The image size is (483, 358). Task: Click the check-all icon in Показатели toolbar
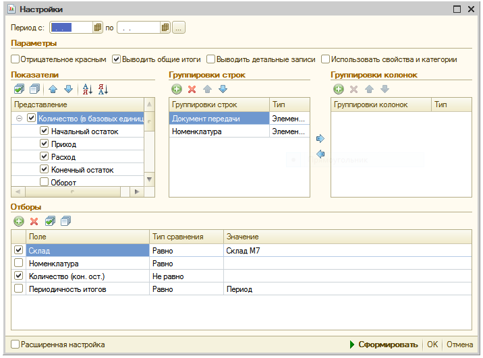click(19, 89)
